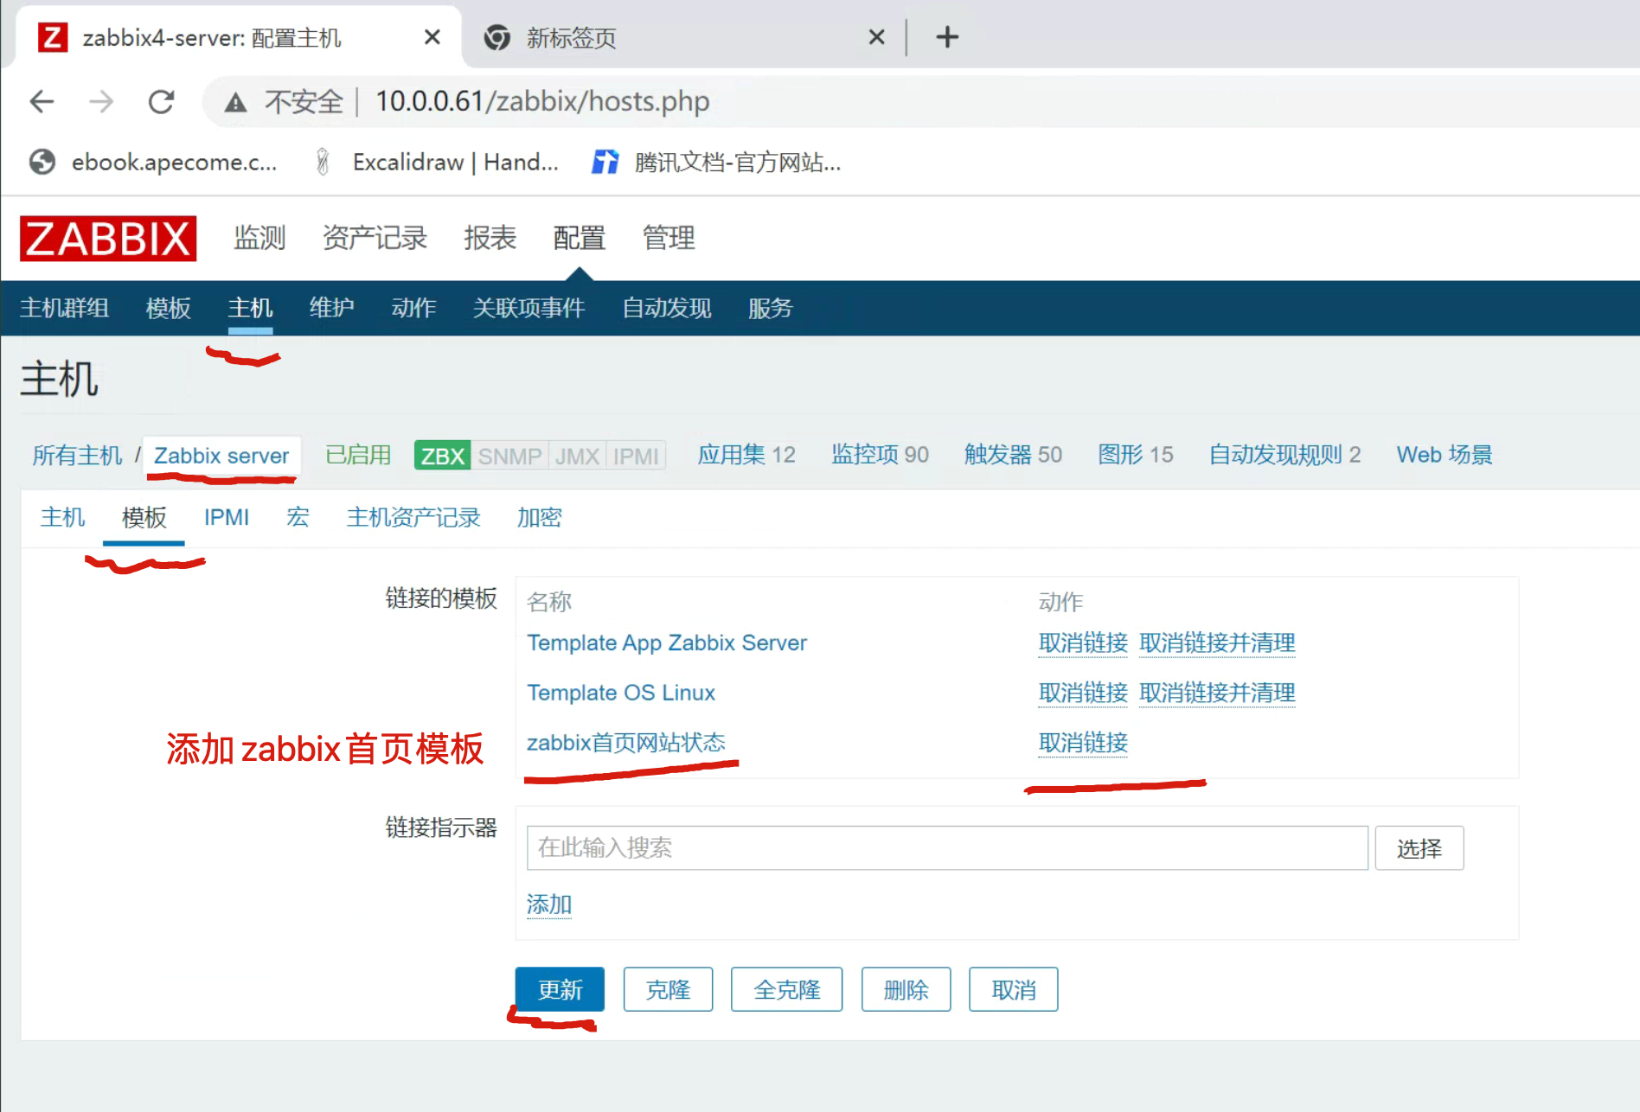
Task: Click the ZBX availability indicator
Action: pyautogui.click(x=442, y=456)
